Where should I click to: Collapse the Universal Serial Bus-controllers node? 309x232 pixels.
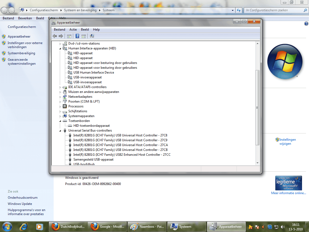(60, 130)
